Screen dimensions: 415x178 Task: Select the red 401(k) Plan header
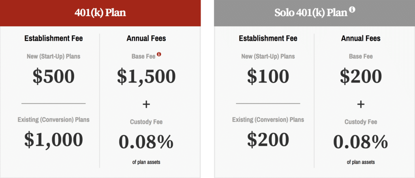click(x=101, y=13)
